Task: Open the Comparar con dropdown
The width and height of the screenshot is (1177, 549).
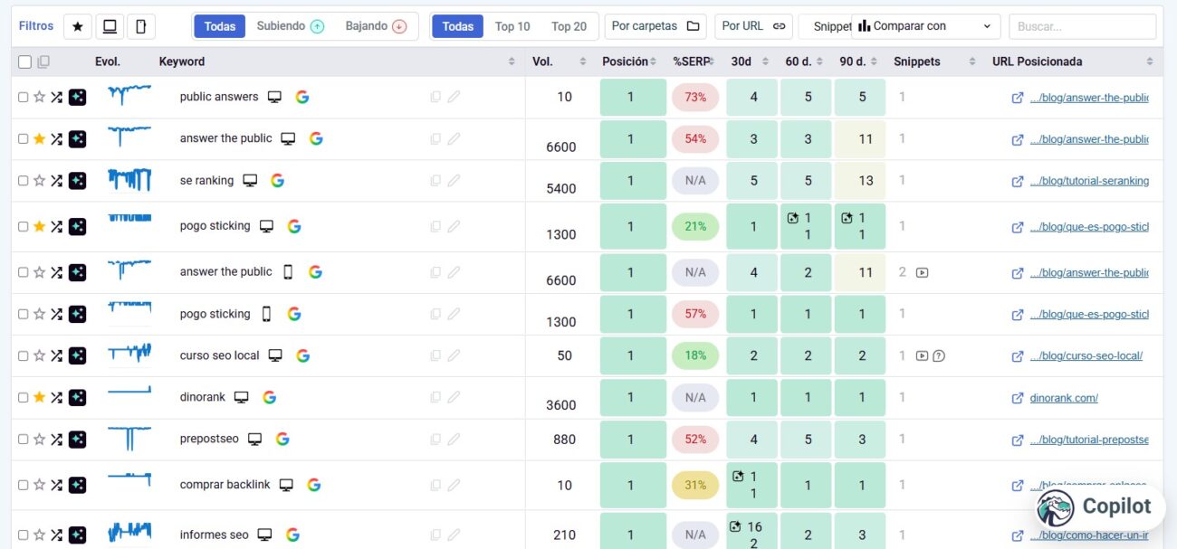Action: click(926, 26)
